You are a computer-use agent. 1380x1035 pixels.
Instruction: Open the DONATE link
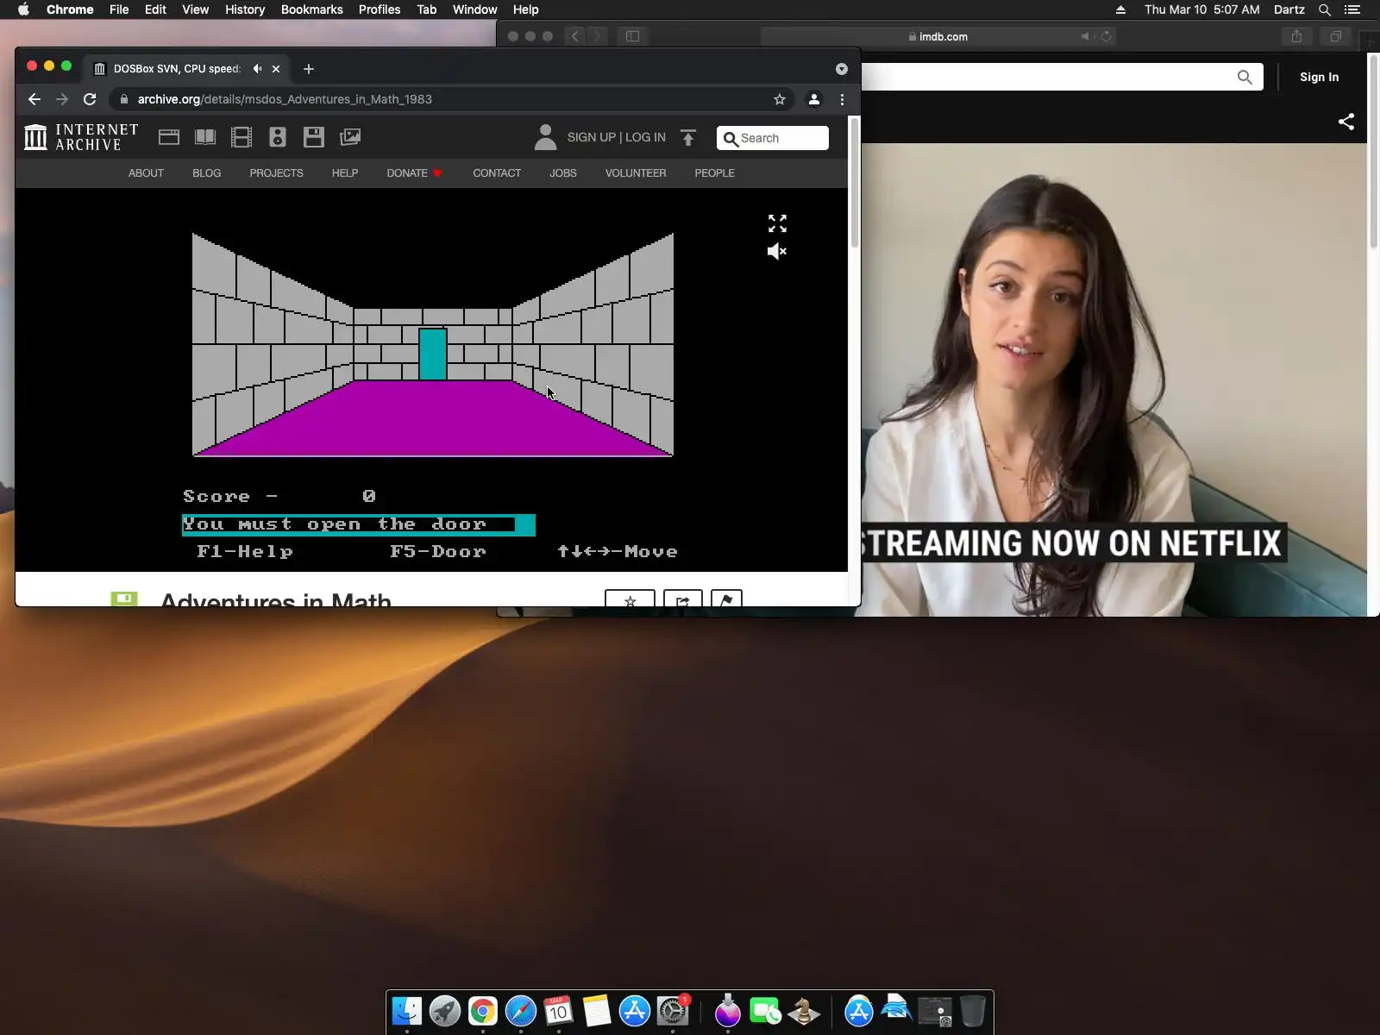click(414, 173)
